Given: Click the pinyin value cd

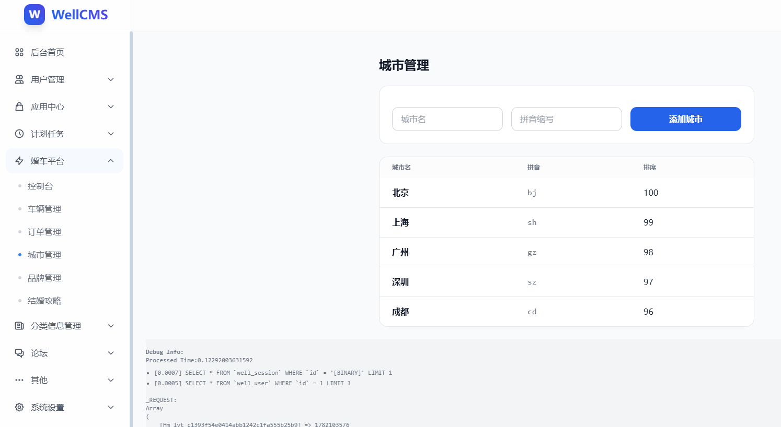Looking at the screenshot, I should click(532, 312).
